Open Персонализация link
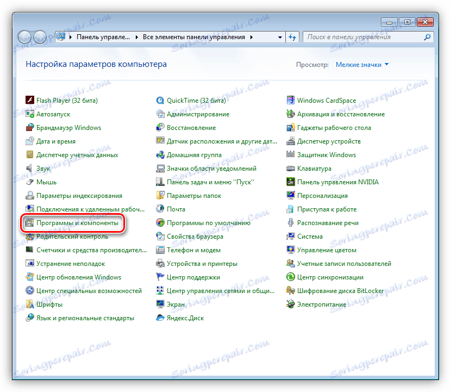This screenshot has height=392, width=451. coord(322,195)
